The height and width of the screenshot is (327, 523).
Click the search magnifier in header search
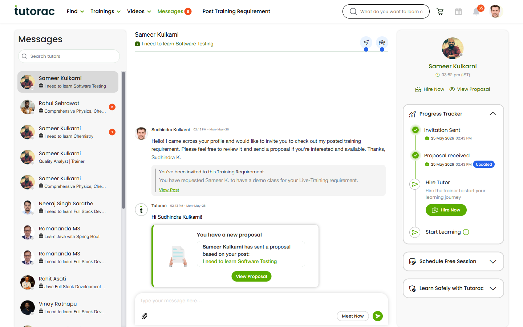point(353,12)
